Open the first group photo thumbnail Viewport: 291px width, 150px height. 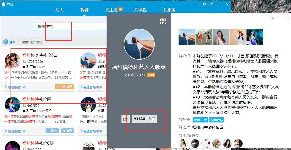click(x=187, y=37)
